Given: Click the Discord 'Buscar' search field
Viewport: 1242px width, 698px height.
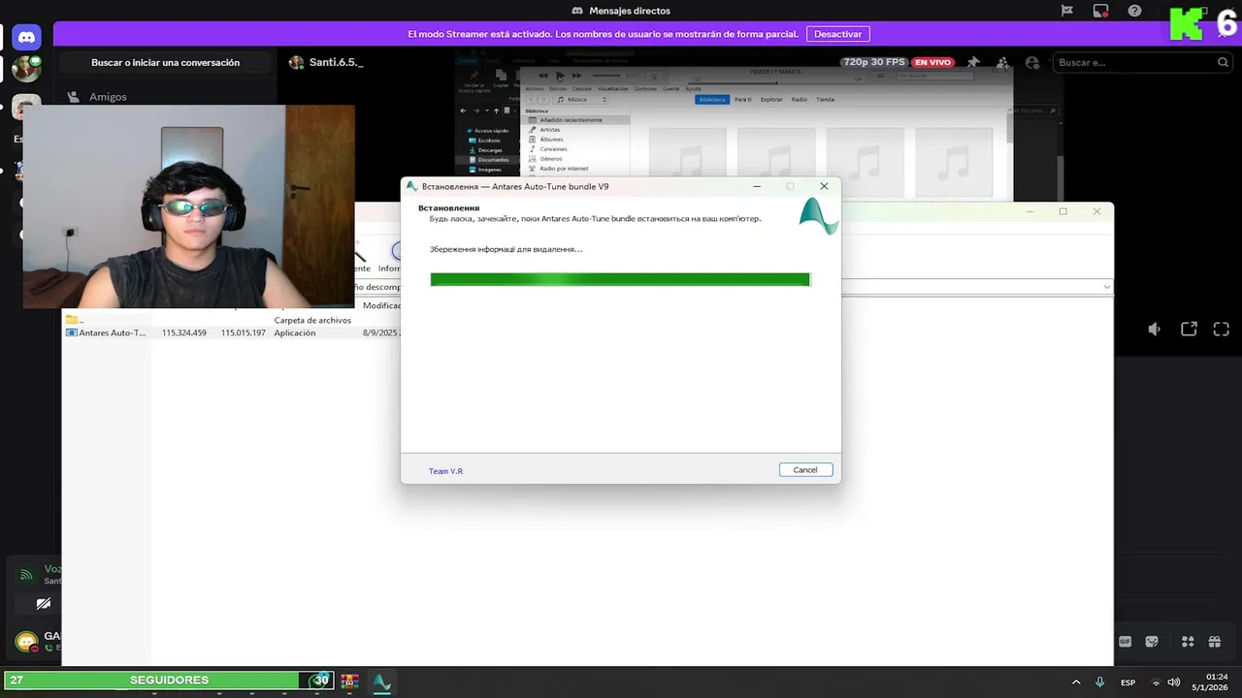Looking at the screenshot, I should [1142, 62].
